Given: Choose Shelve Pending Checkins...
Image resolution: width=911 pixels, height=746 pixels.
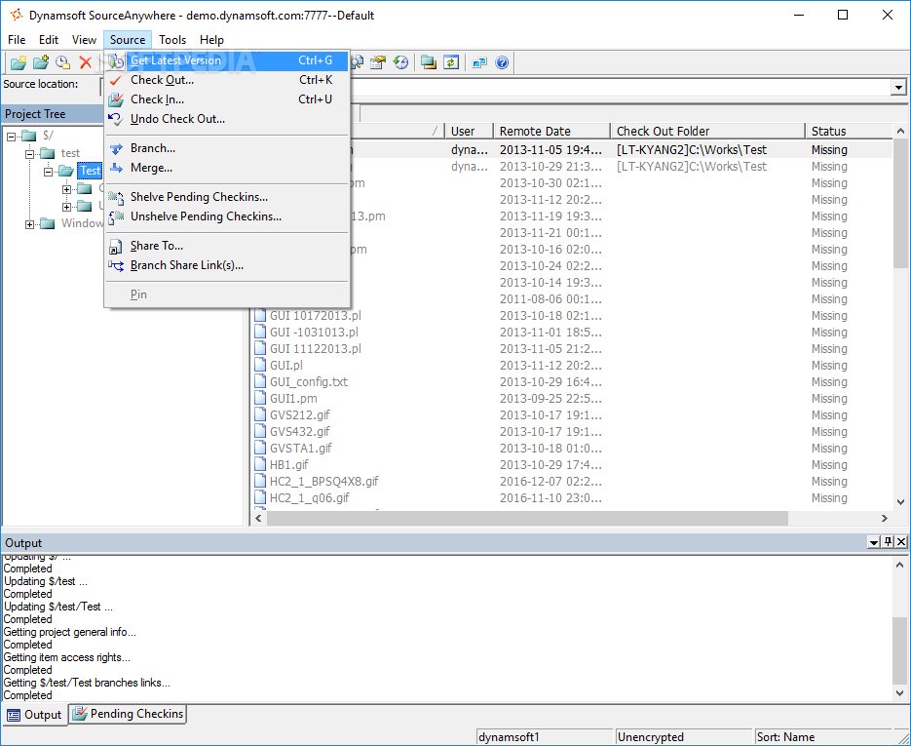Looking at the screenshot, I should tap(227, 197).
